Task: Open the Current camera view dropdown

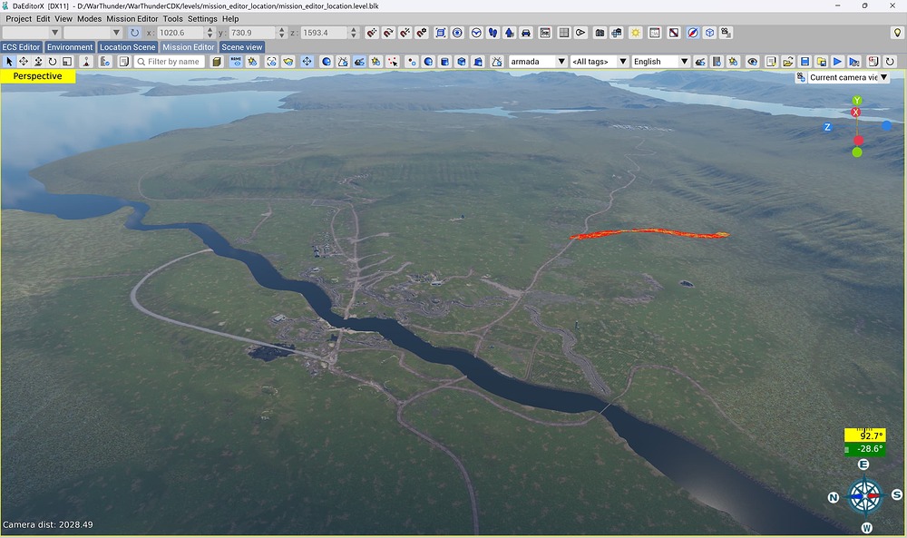Action: [848, 77]
